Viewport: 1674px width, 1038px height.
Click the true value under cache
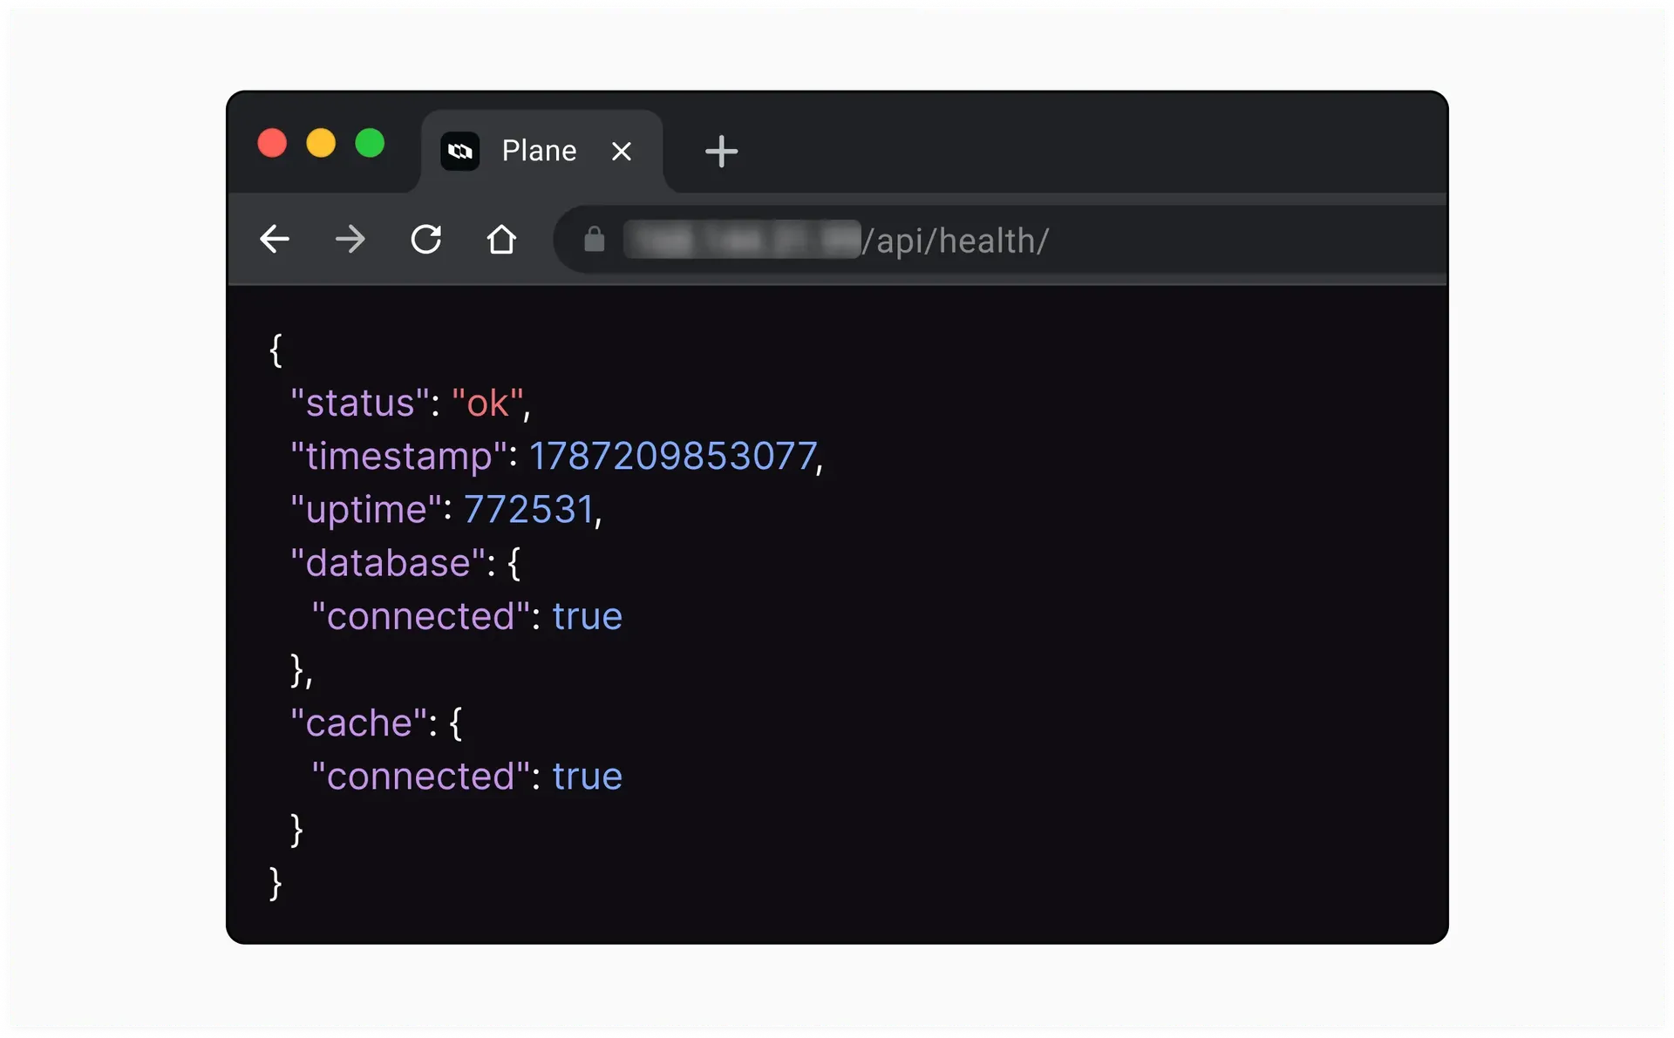[588, 777]
